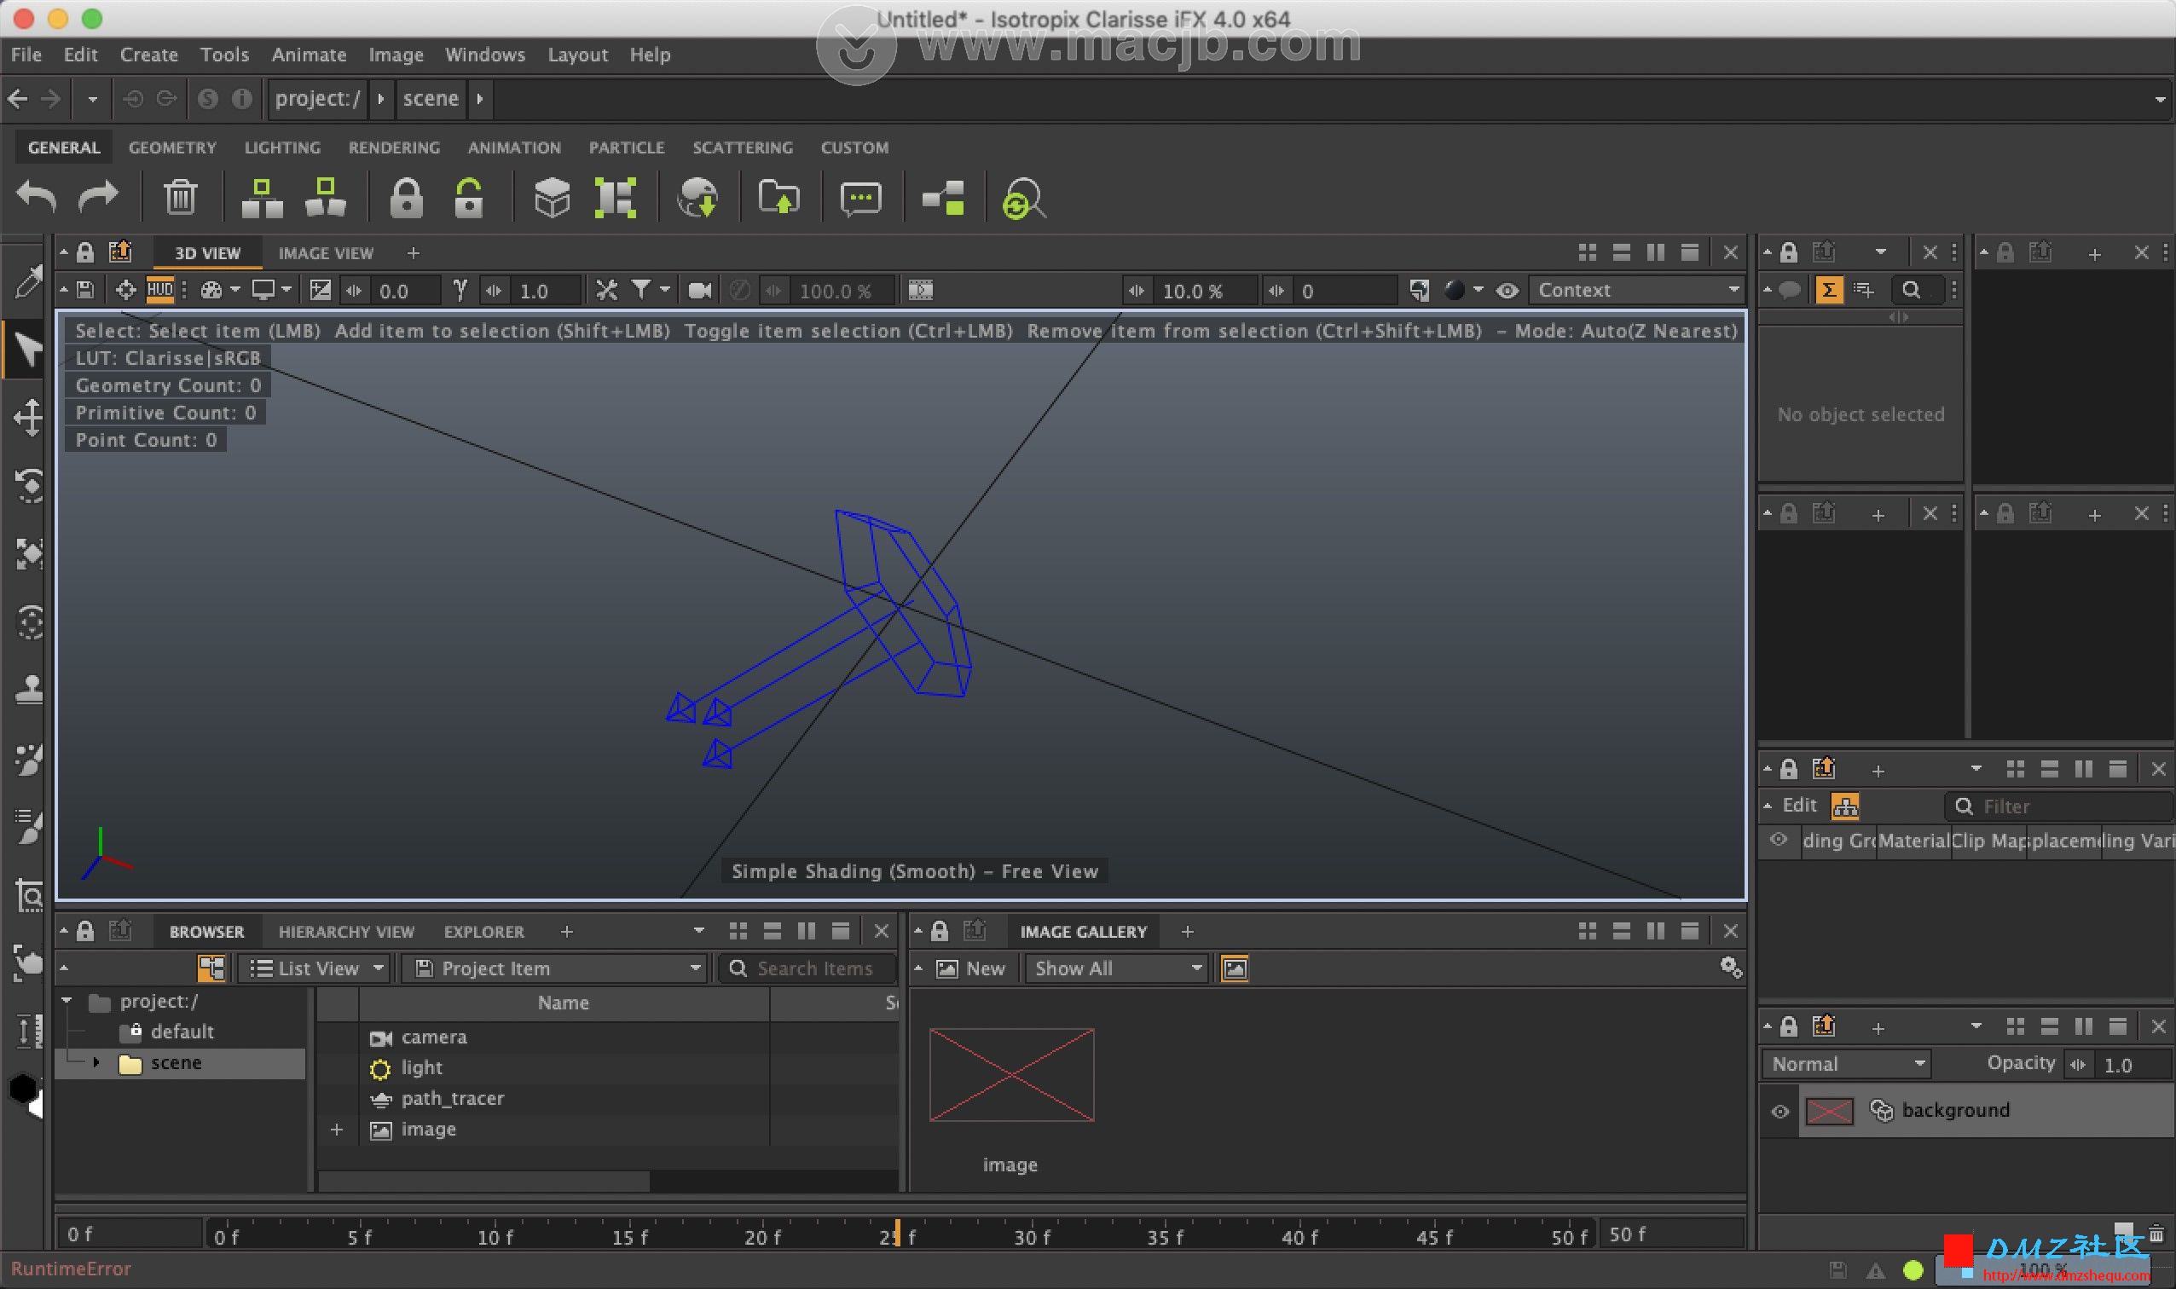Viewport: 2176px width, 1289px height.
Task: Click the Undo arrow icon
Action: 36,198
